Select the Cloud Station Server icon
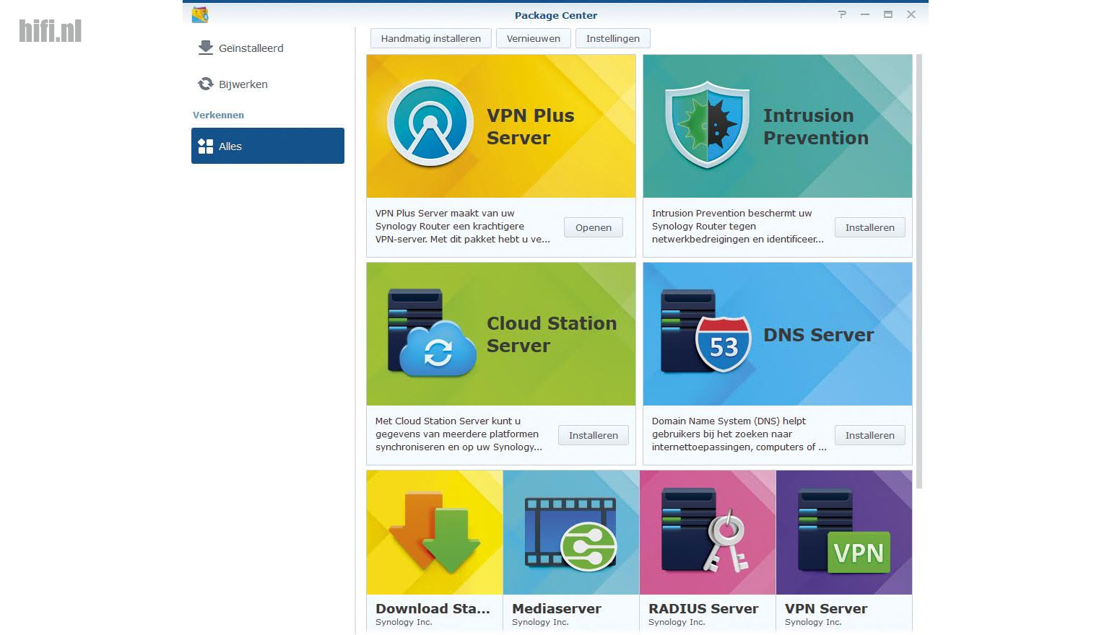Viewport: 1112px width, 635px height. click(x=431, y=333)
